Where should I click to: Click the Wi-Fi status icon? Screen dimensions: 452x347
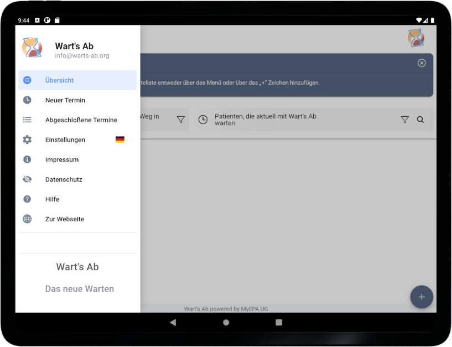click(x=419, y=20)
